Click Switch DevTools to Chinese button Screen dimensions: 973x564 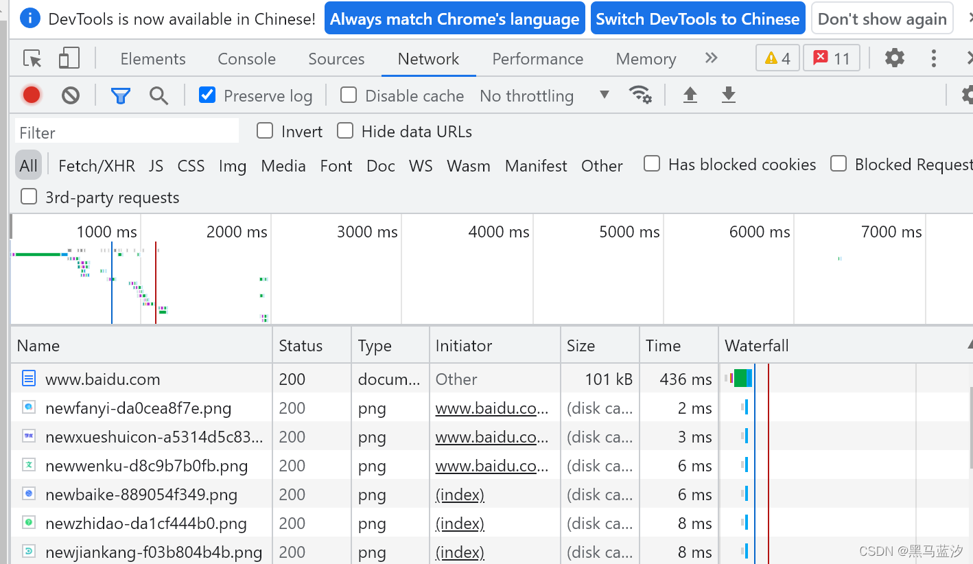point(697,19)
